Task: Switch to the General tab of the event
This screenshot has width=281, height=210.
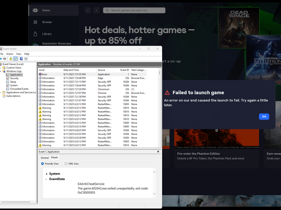Action: point(44,157)
